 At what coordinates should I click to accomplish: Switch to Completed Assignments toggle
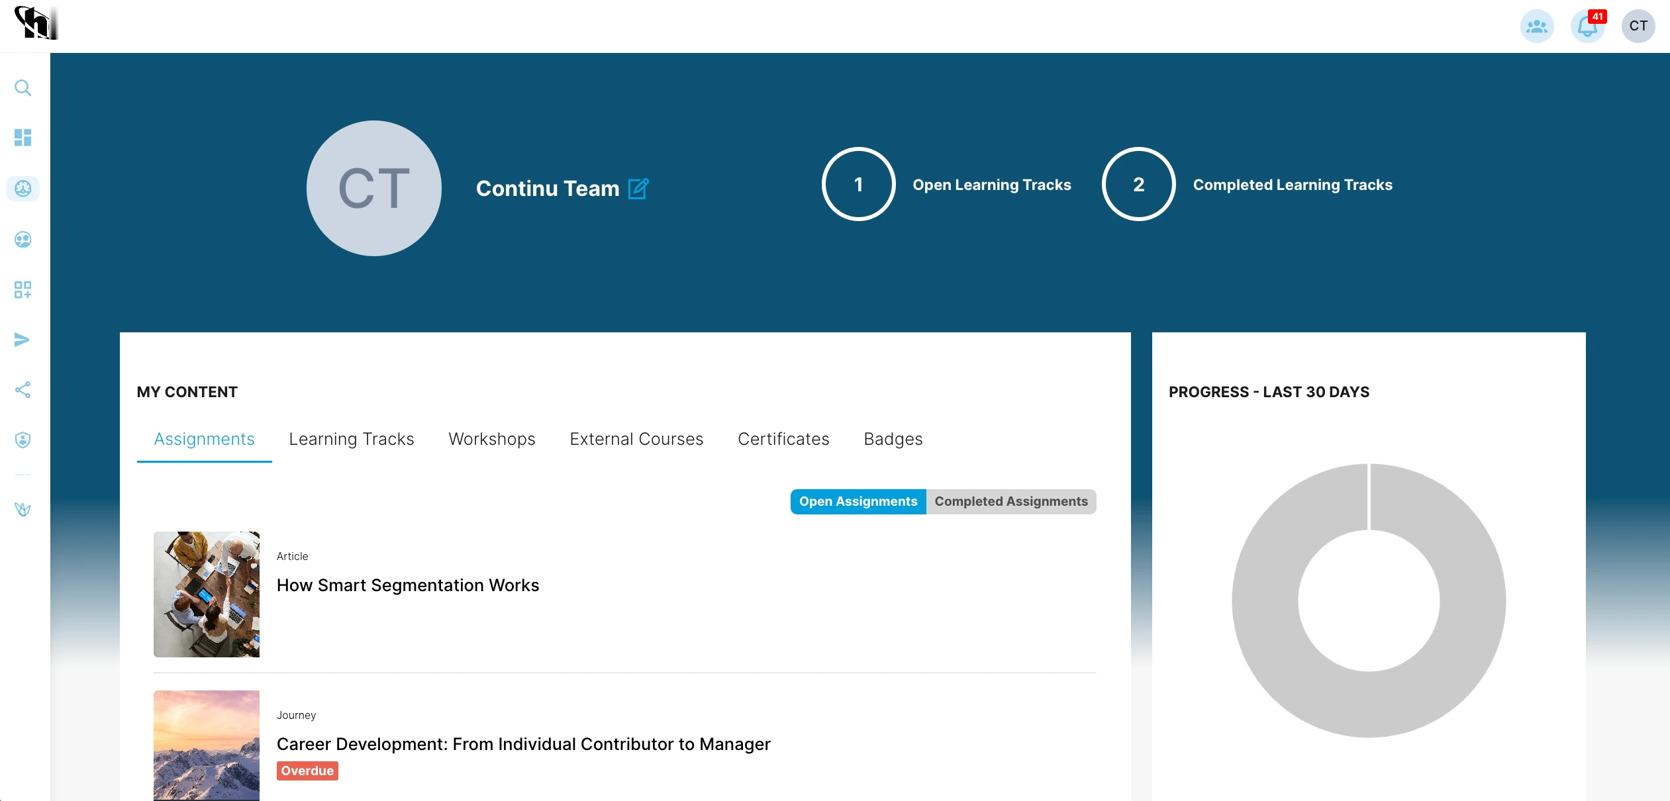(1010, 502)
